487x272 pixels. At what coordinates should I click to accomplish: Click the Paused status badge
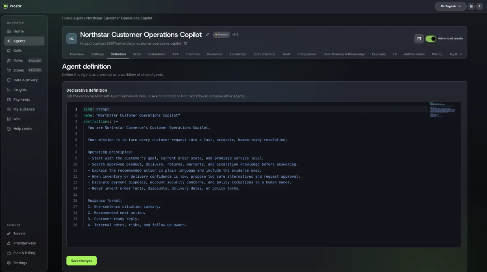[222, 35]
